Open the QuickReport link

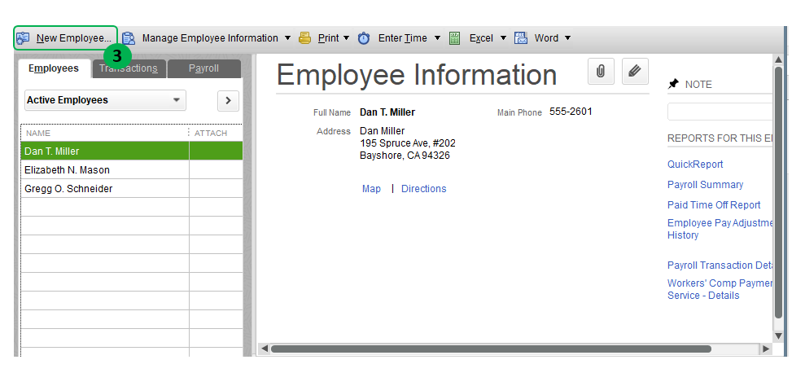[x=695, y=164]
